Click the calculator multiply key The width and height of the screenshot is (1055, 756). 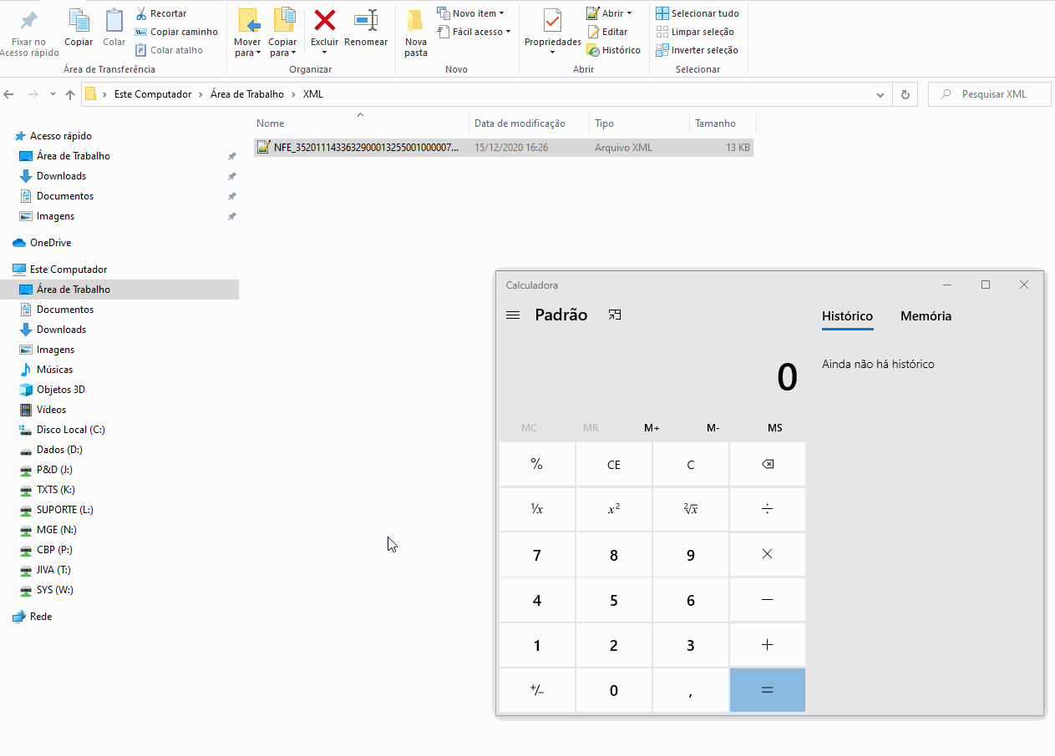[x=768, y=555]
